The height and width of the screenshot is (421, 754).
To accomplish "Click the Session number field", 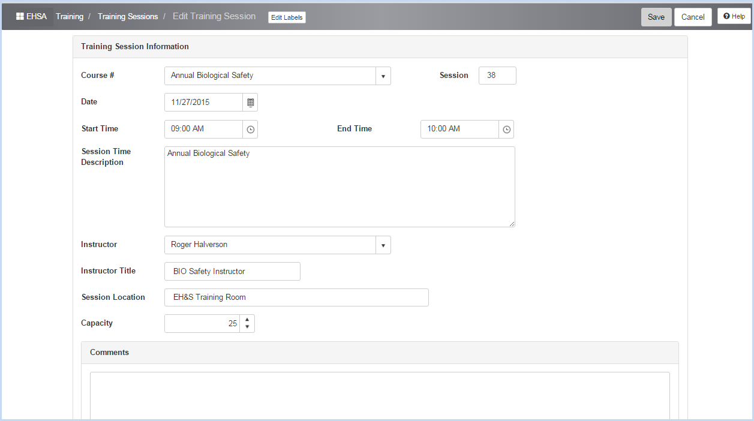I will pyautogui.click(x=497, y=76).
